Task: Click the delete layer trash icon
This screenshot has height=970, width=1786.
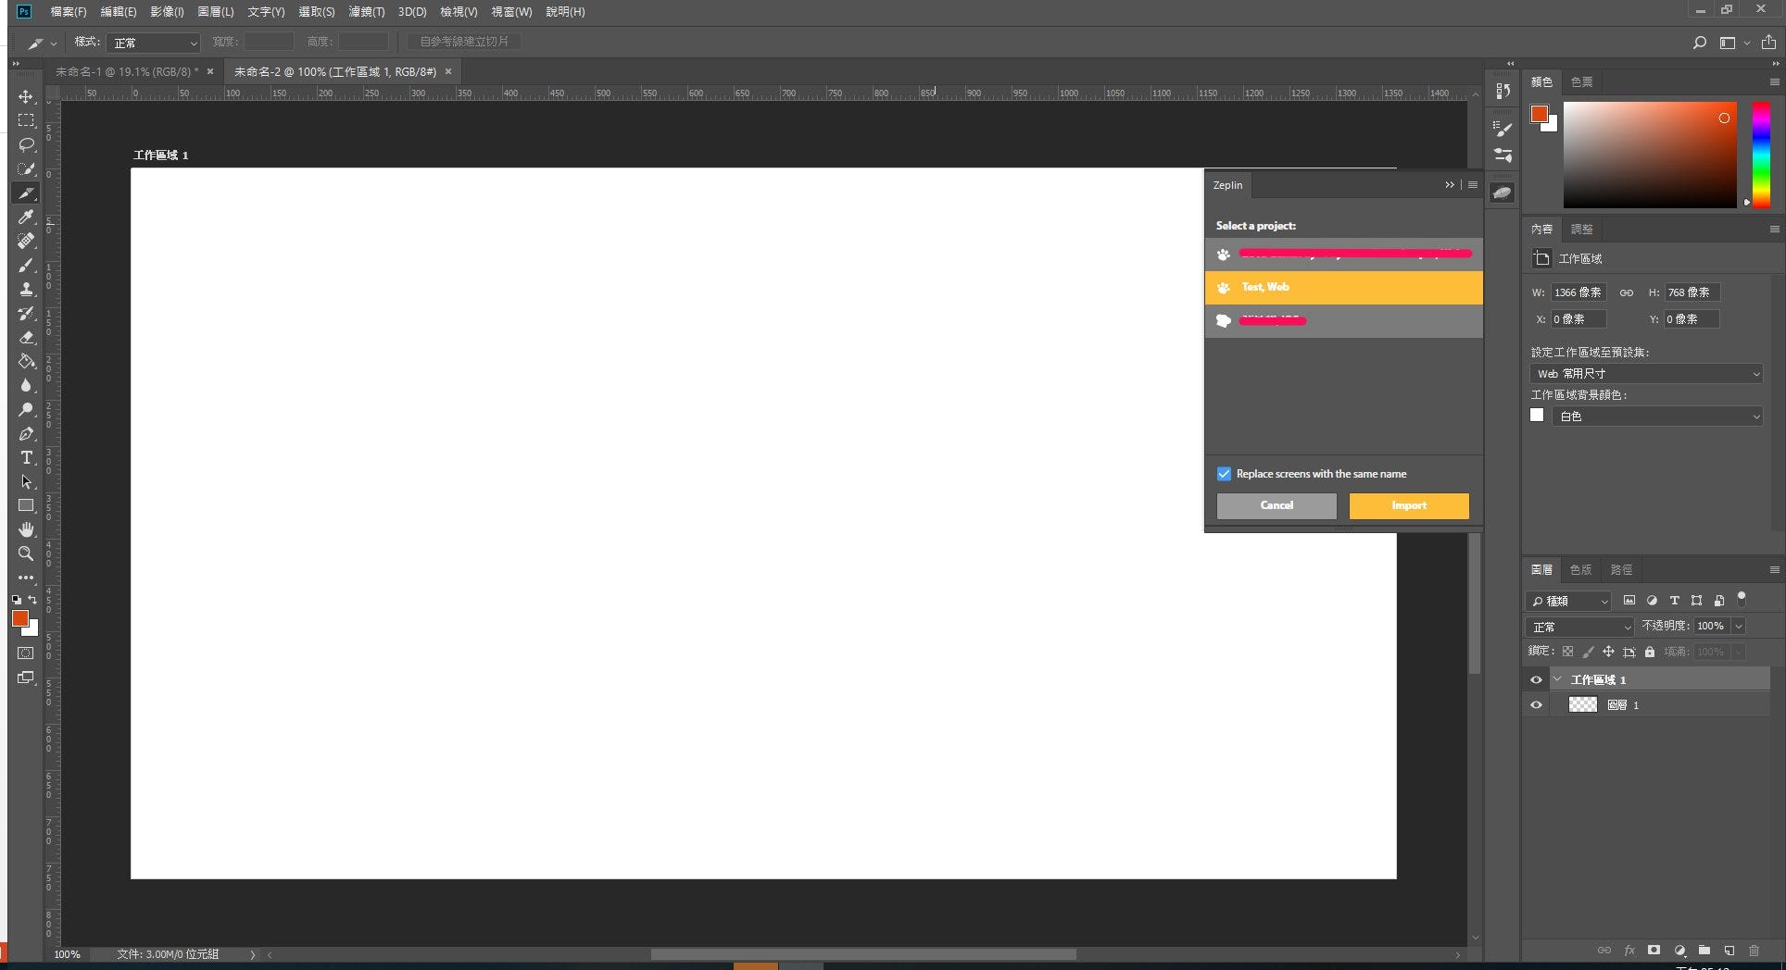Action: [1754, 951]
